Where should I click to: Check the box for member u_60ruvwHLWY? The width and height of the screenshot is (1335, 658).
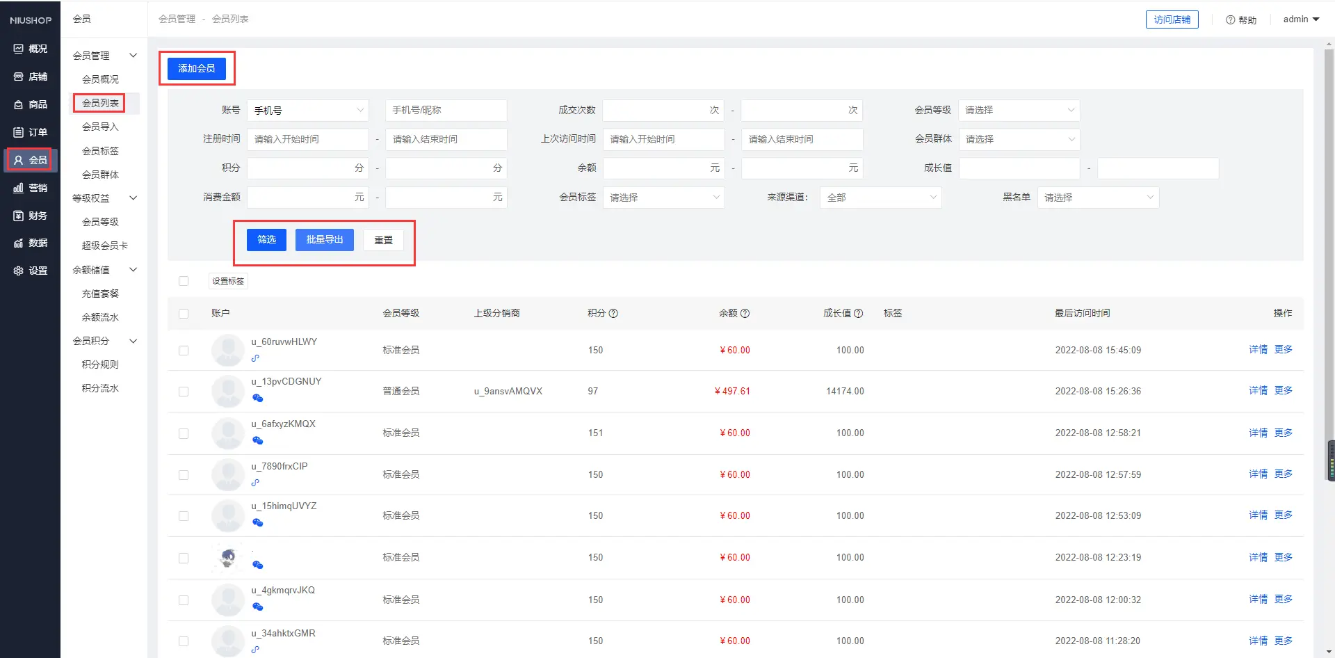[184, 351]
